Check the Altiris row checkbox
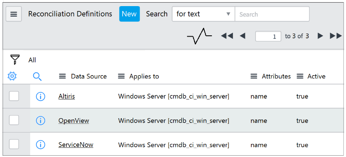Screen dimensions: 346x157 (x=14, y=96)
